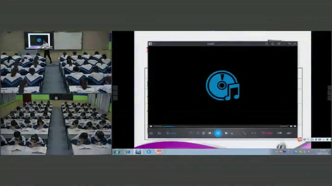Select the bottom classroom camera view
This screenshot has height=186, width=332.
tap(56, 124)
